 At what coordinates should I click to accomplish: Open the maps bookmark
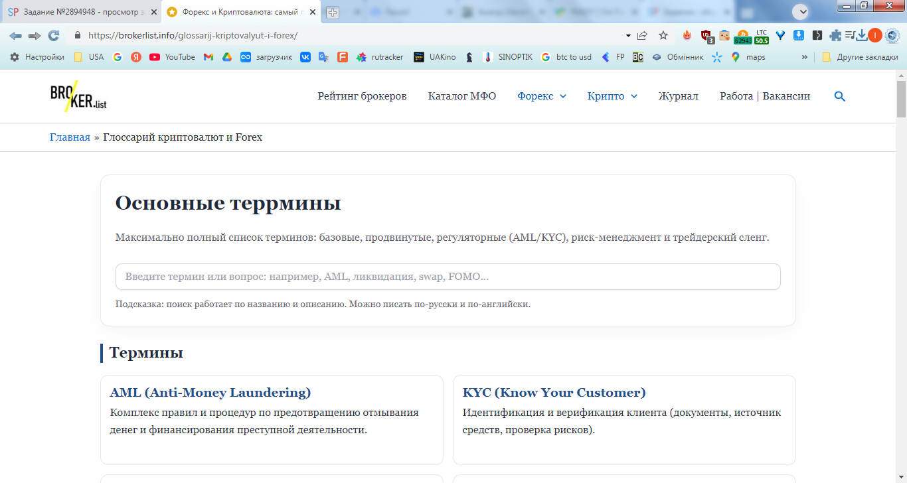tap(748, 57)
